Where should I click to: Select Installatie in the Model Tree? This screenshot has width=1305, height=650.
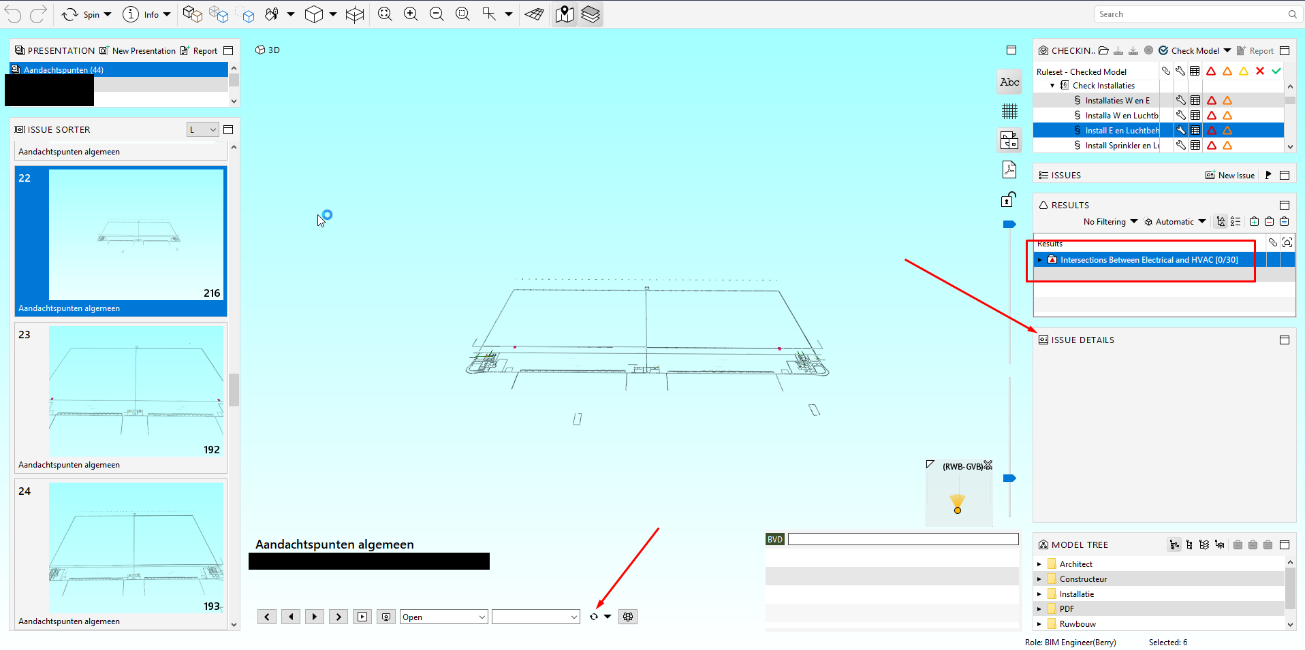(1076, 594)
